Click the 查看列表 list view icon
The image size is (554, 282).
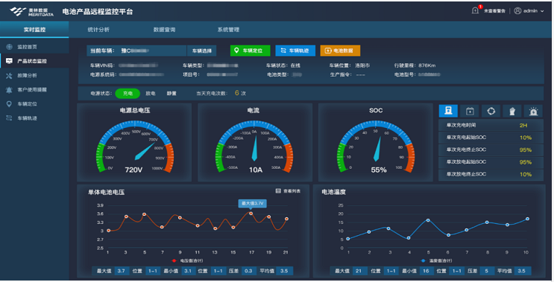278,190
